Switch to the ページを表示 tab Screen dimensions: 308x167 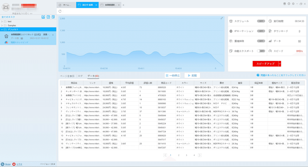(67, 76)
